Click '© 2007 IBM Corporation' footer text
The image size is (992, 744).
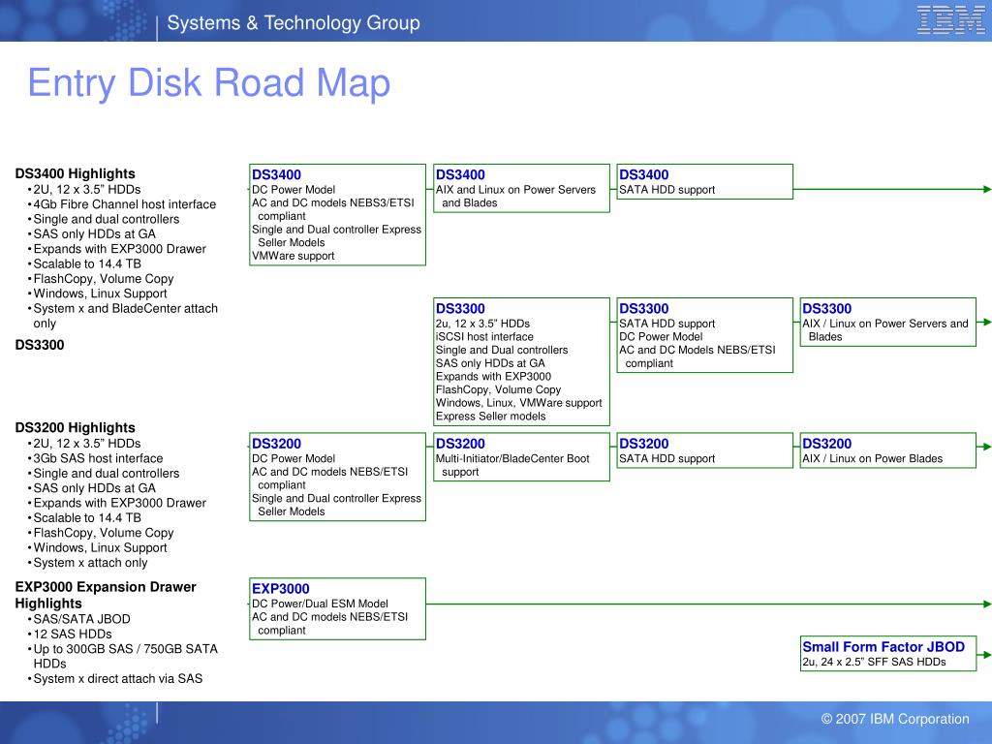(x=895, y=719)
